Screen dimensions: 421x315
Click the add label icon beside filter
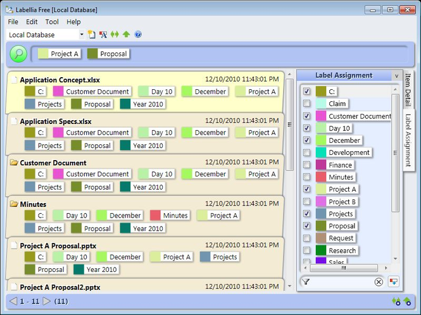click(393, 282)
